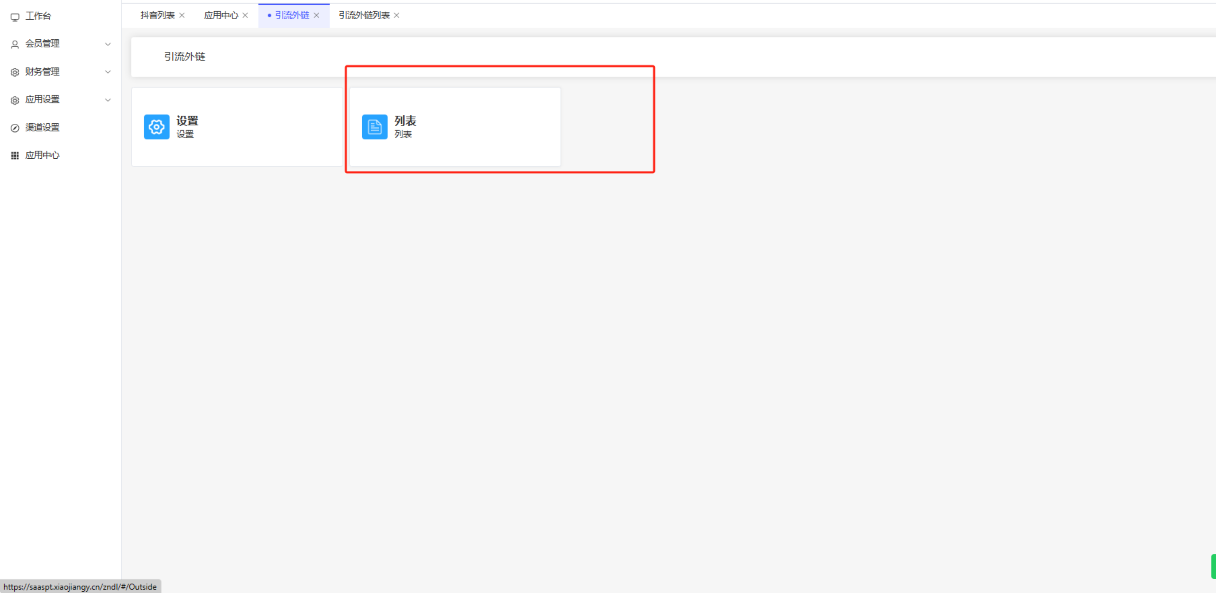Expand the 应用设置 menu chevron
This screenshot has height=593, width=1216.
tap(108, 100)
